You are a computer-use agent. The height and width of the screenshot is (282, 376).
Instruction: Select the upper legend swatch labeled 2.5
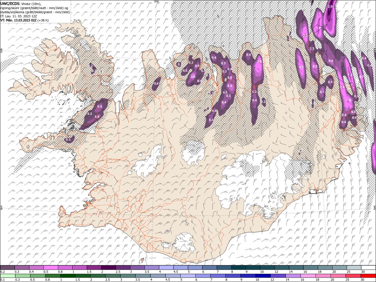[x=123, y=268]
